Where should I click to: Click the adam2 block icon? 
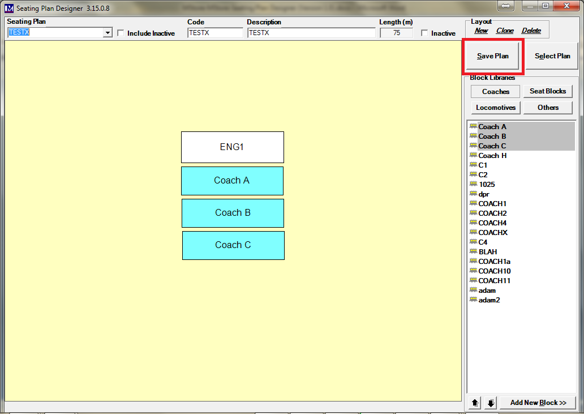coord(474,300)
